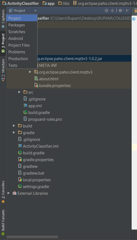
Task: Open Captures tool window on left sidebar
Action: click(3, 19)
